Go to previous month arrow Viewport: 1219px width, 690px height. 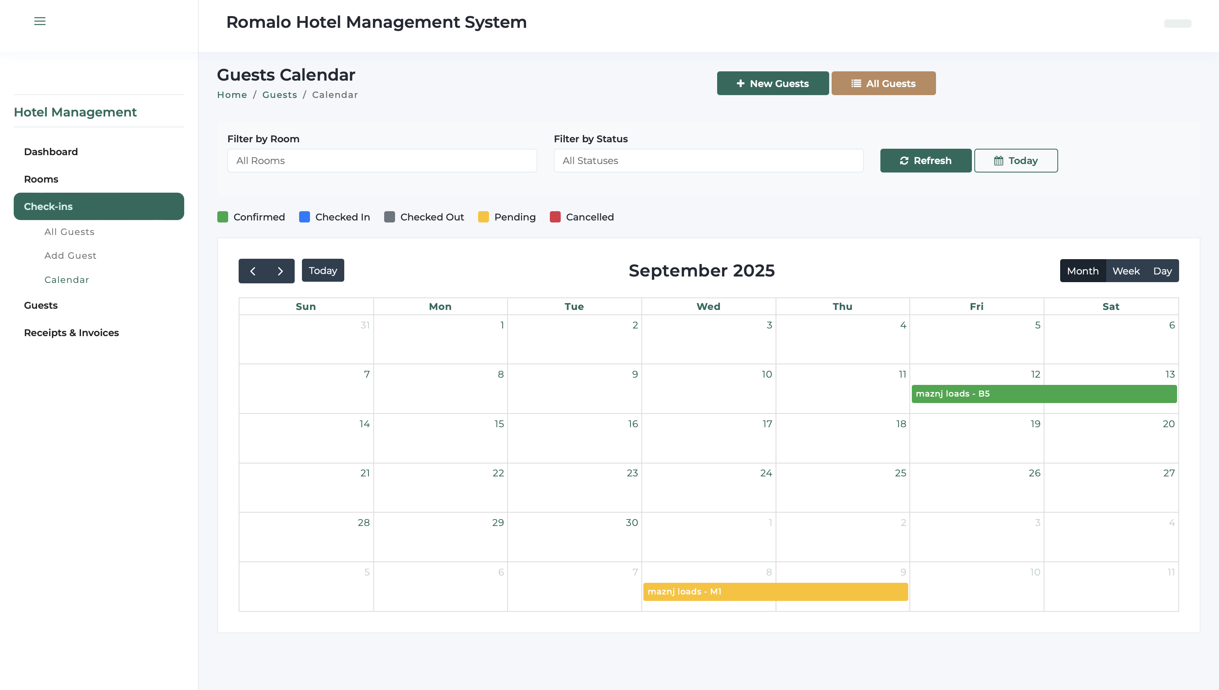pyautogui.click(x=253, y=271)
